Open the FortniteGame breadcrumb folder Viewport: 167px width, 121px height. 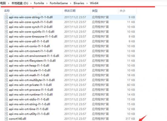pyautogui.click(x=59, y=3)
